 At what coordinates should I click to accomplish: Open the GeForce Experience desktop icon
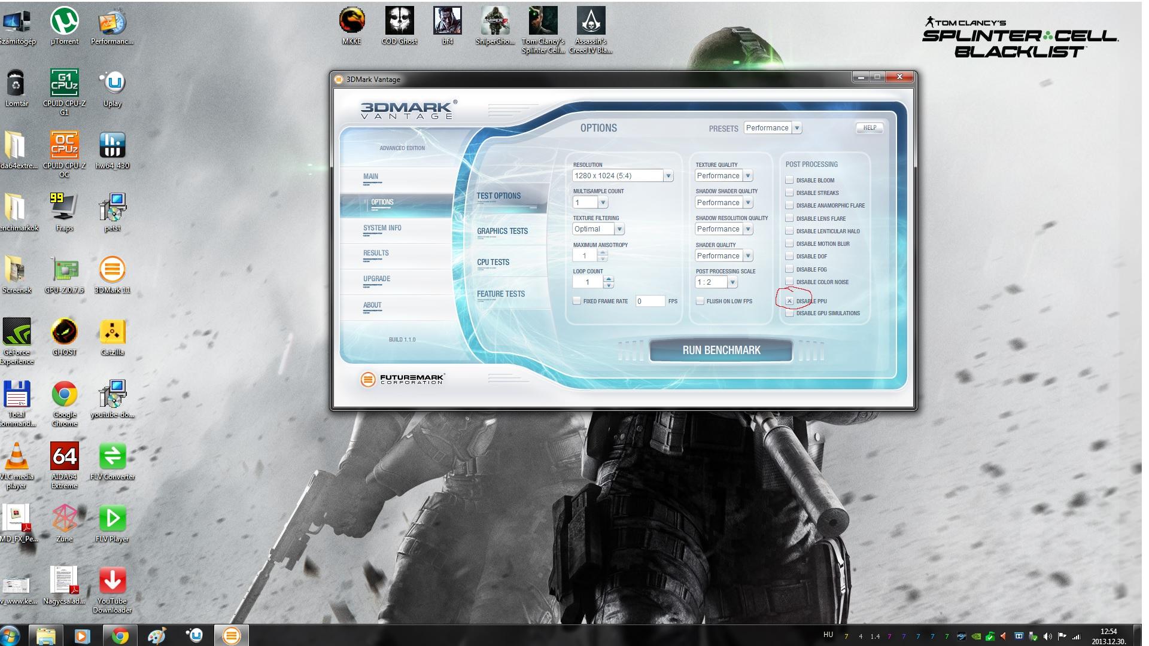click(17, 341)
